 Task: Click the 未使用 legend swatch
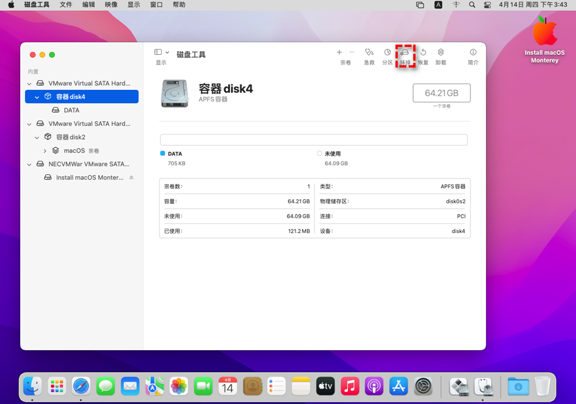coord(320,153)
